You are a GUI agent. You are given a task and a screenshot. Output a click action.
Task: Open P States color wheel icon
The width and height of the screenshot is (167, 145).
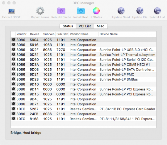click(x=96, y=11)
